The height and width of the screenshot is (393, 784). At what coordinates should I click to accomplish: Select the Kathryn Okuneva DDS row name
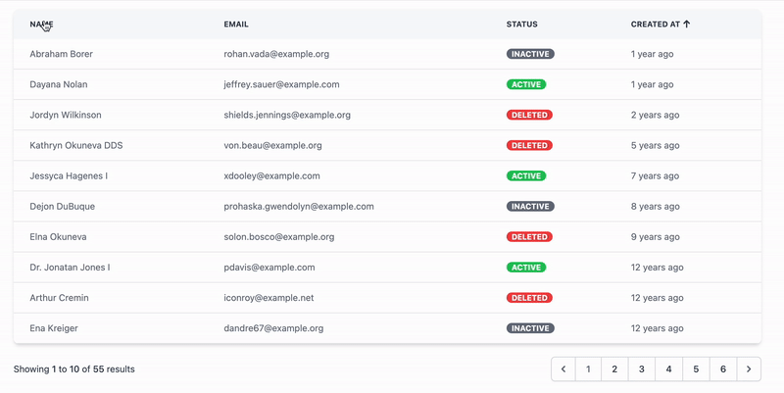[x=76, y=146]
